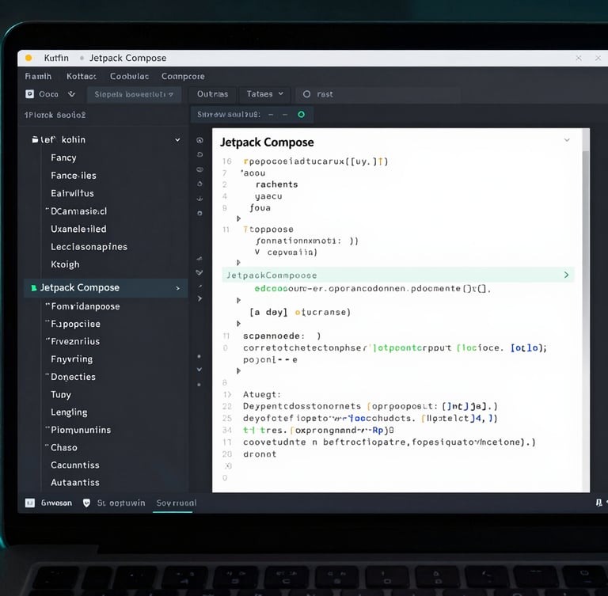This screenshot has height=596, width=608.
Task: Select Tupy tree item
Action: pyautogui.click(x=61, y=395)
